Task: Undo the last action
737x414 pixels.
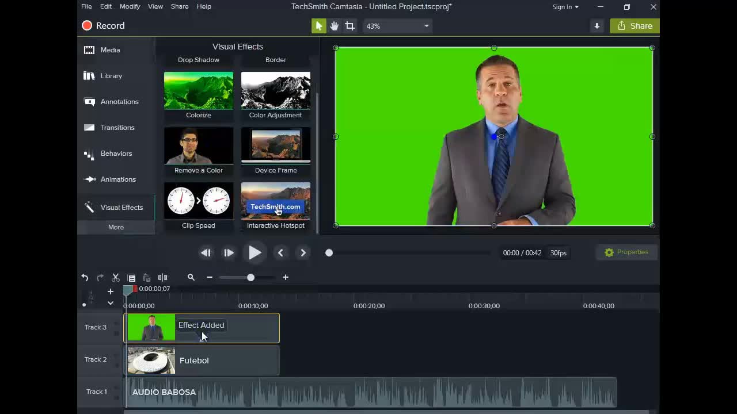Action: click(85, 277)
